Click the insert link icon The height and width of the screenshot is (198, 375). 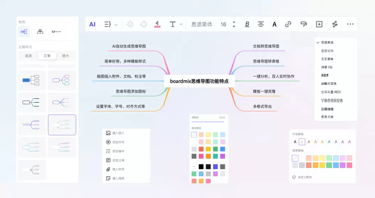tap(288, 24)
